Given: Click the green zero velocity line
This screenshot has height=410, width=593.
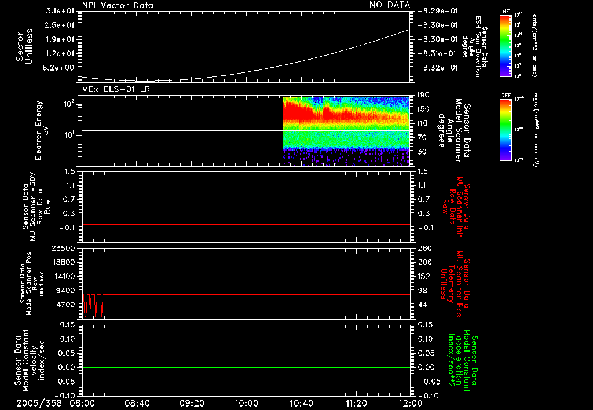Looking at the screenshot, I should tap(246, 367).
